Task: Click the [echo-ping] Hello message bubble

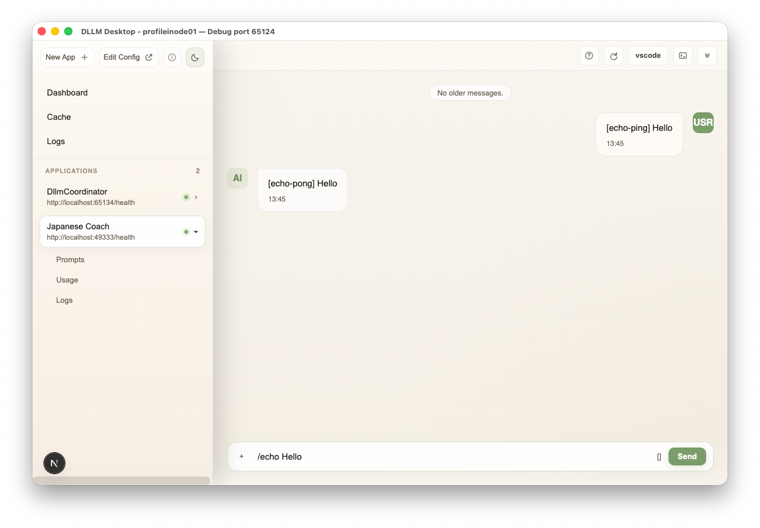Action: point(640,134)
